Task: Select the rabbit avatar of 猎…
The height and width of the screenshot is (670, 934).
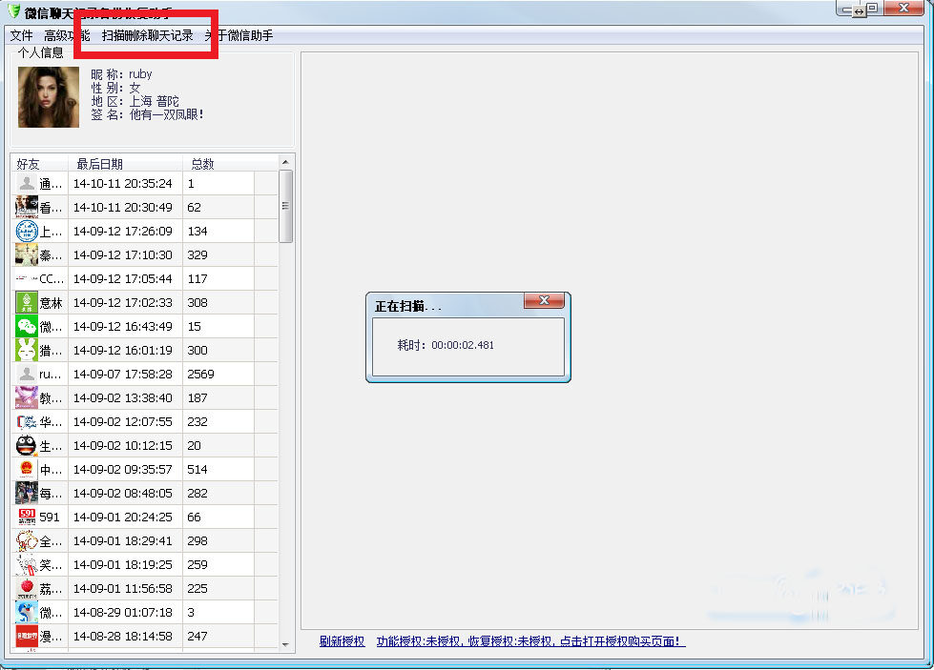Action: [26, 350]
